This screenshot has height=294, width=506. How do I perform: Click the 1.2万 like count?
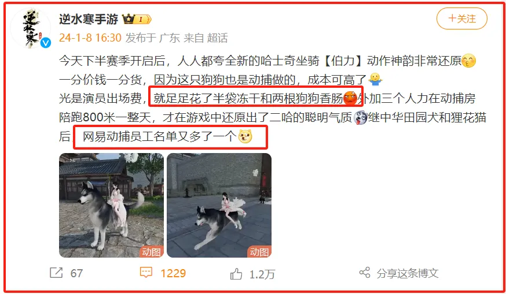[x=262, y=274]
